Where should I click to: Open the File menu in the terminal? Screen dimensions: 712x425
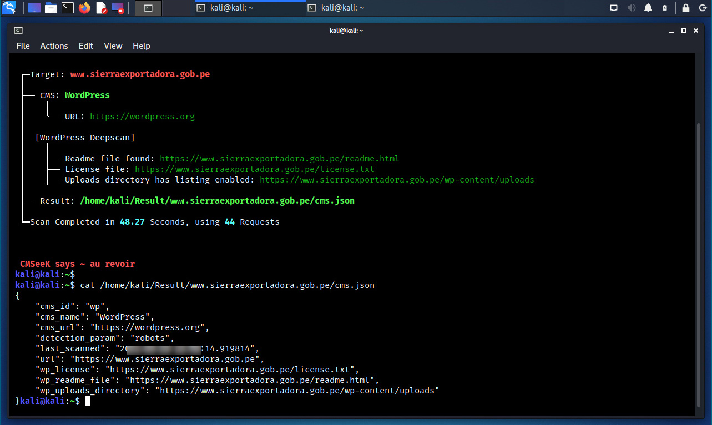(23, 46)
